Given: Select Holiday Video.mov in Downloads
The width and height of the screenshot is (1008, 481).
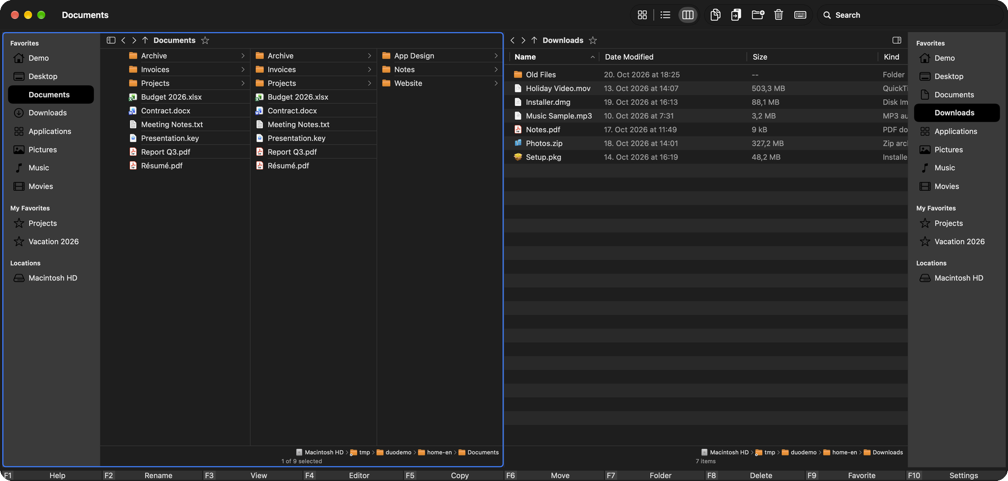Looking at the screenshot, I should [x=706, y=88].
